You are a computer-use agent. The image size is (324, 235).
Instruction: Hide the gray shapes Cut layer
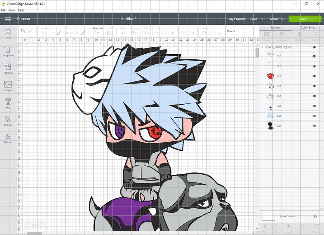coord(314,96)
